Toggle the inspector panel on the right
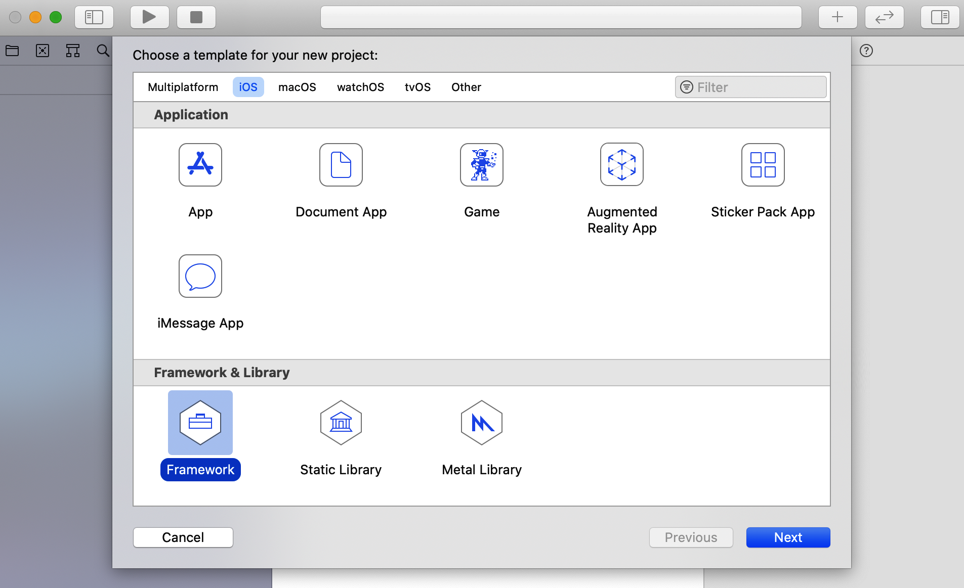Viewport: 964px width, 588px height. pyautogui.click(x=940, y=17)
